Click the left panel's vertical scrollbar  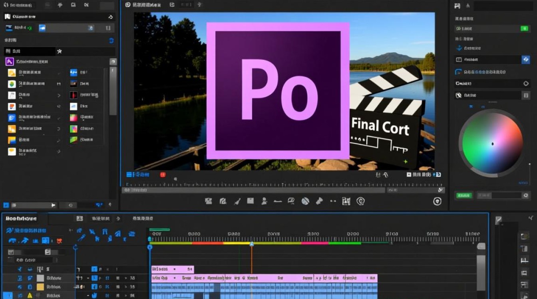click(x=113, y=90)
